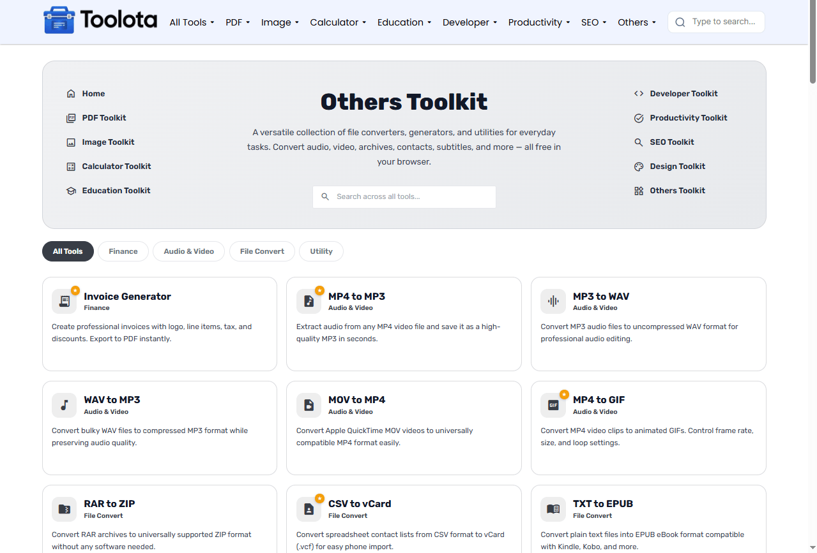Open the RAR to ZIP tool title

109,504
